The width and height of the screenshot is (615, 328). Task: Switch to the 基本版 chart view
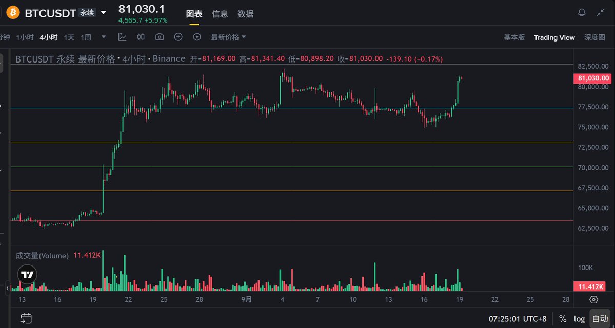(x=514, y=37)
